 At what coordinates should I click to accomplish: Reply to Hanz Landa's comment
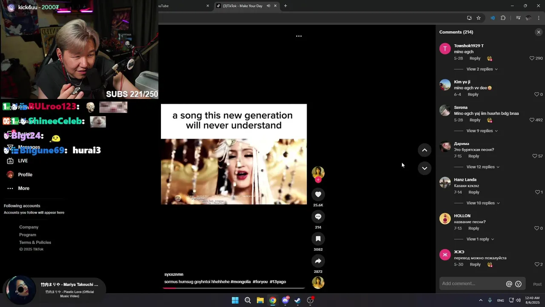[474, 192]
